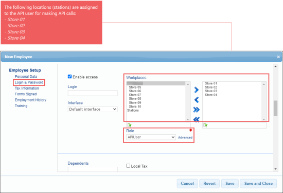This screenshot has height=193, width=283.
Task: Select the Stations group entry
Action: tap(133, 110)
